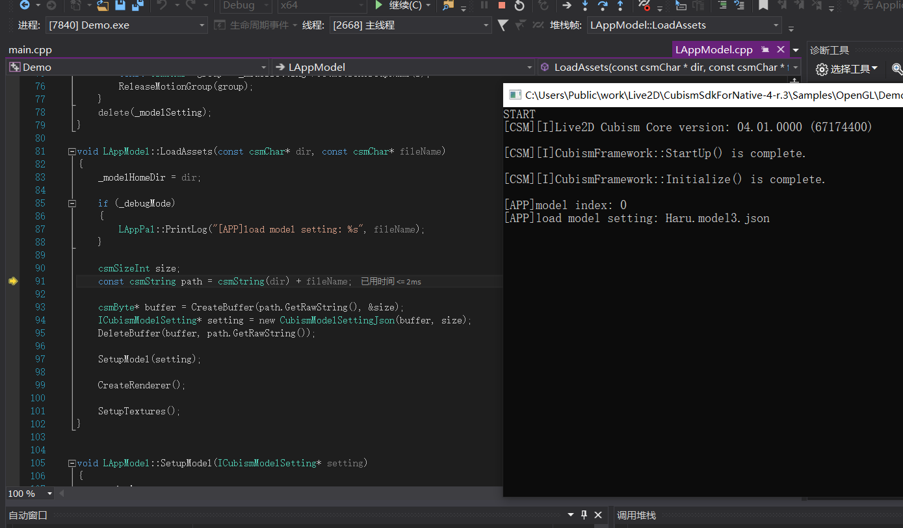Screen dimensions: 903x528
Task: Step Over the current line
Action: click(602, 6)
